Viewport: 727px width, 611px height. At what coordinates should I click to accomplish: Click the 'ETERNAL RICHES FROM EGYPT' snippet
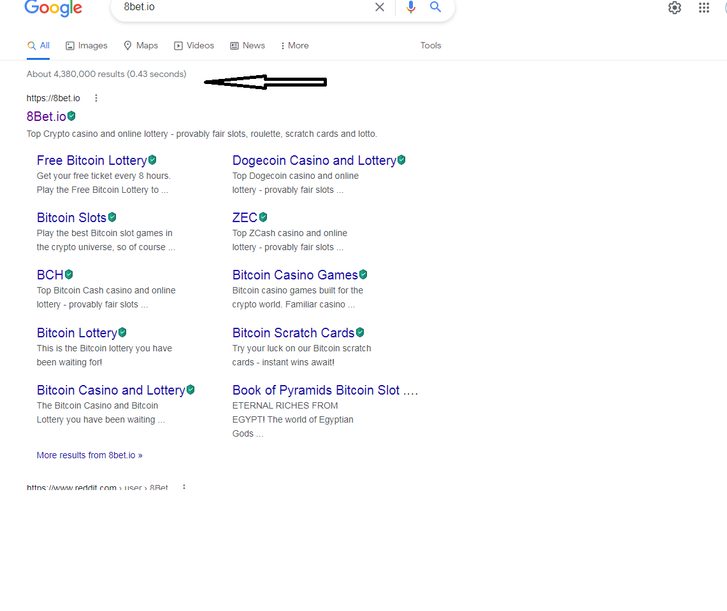tap(292, 419)
